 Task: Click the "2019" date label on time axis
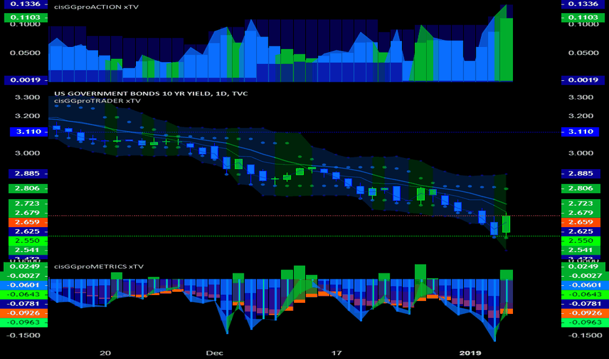pos(470,353)
